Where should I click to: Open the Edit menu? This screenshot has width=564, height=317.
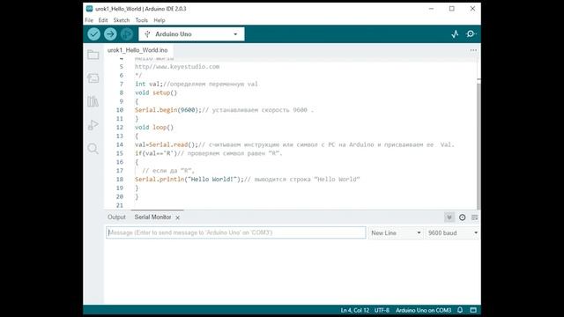point(103,20)
